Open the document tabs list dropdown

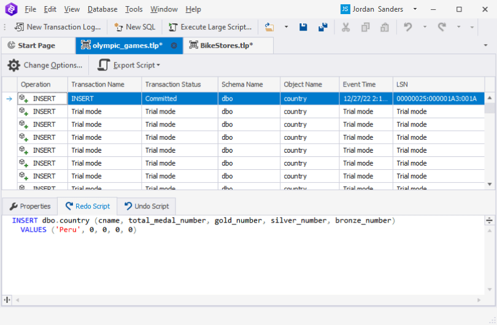point(485,45)
